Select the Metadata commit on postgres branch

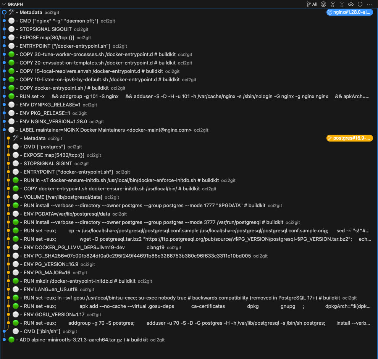point(189,138)
